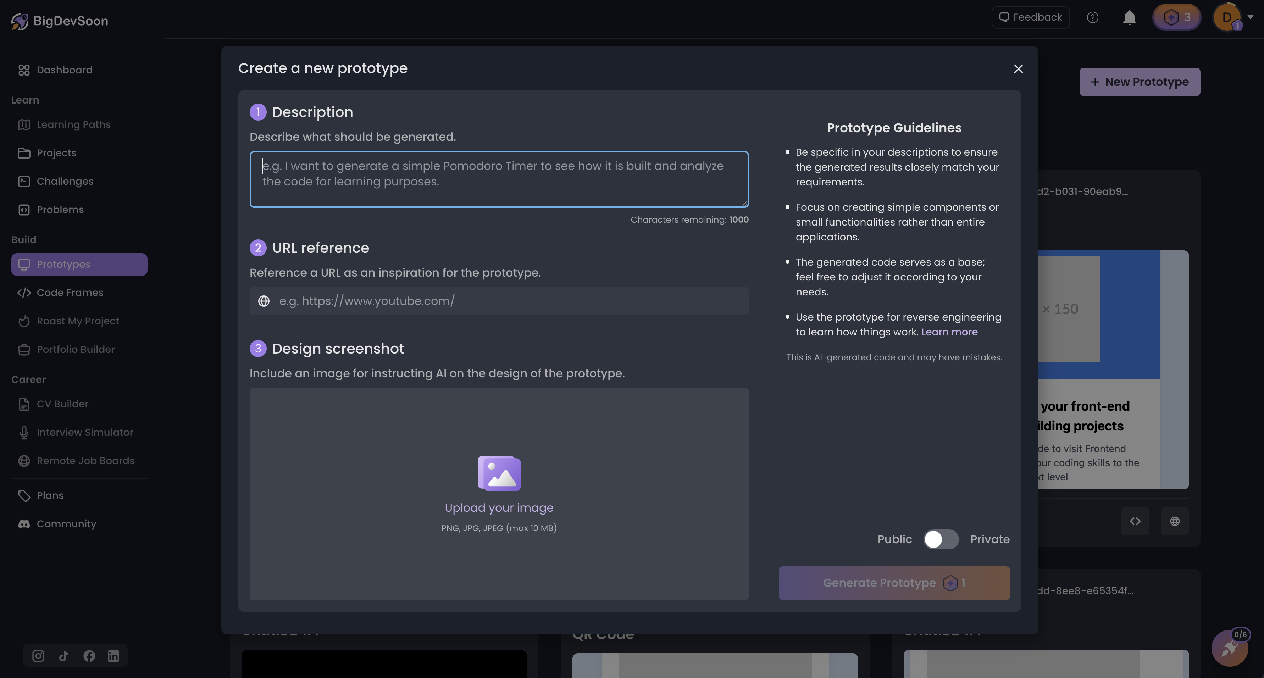
Task: Open the Learn more link in guidelines
Action: (949, 332)
